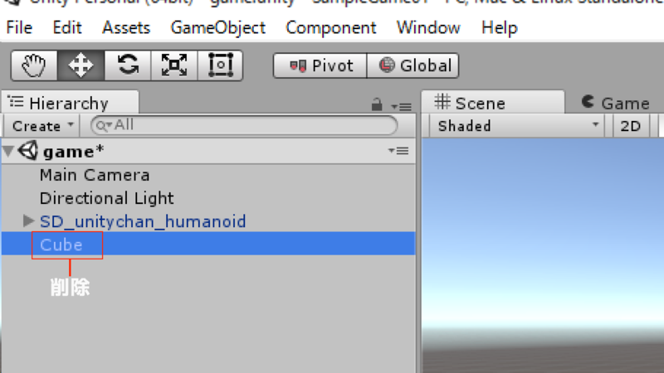Open the Create dropdown in Hierarchy
Image resolution: width=664 pixels, height=373 pixels.
(x=41, y=126)
